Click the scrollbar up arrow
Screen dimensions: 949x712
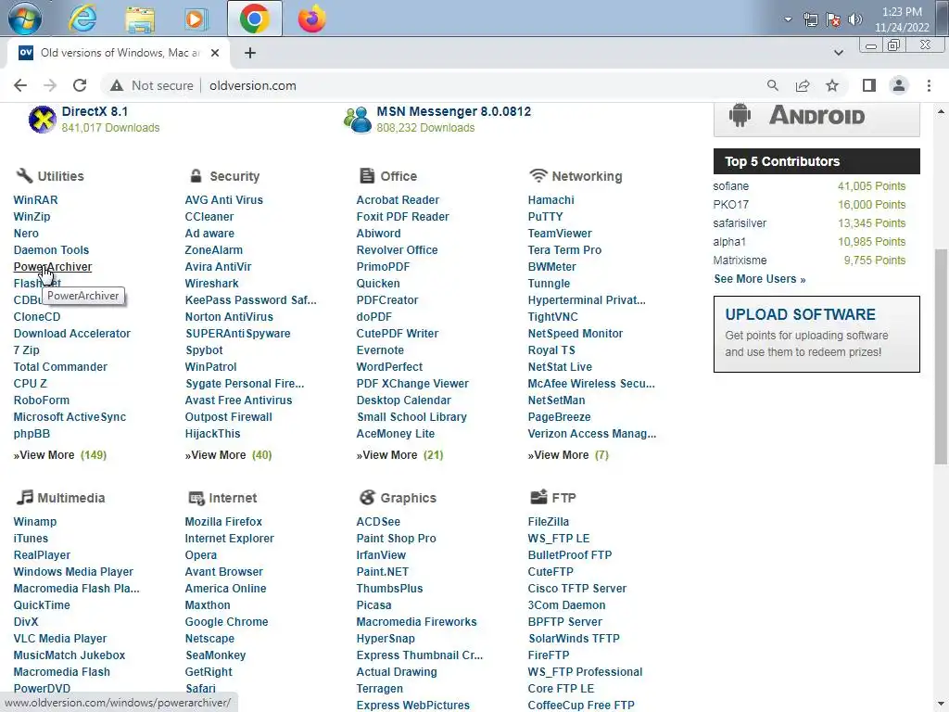(941, 111)
